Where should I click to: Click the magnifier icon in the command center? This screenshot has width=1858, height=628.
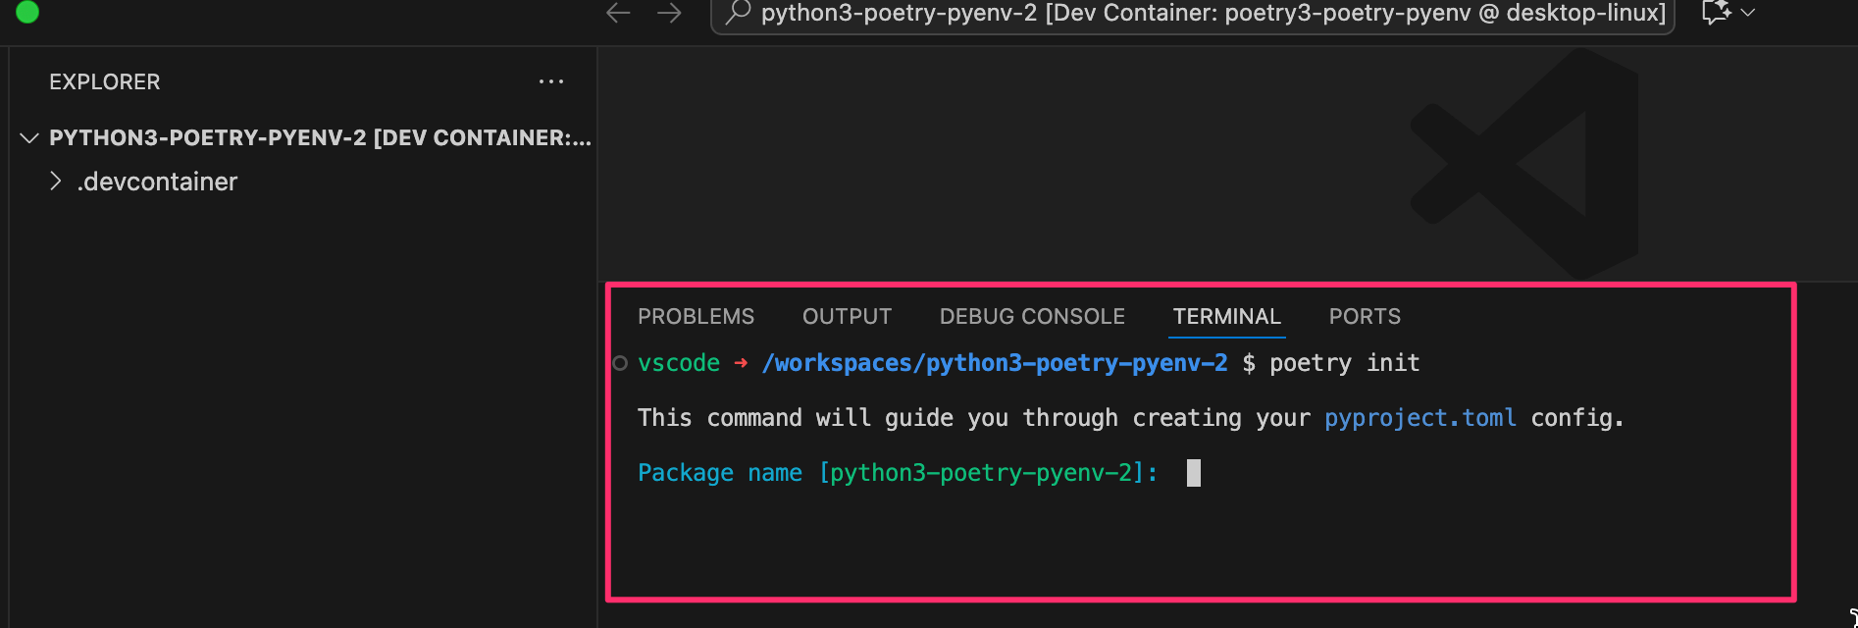(738, 13)
